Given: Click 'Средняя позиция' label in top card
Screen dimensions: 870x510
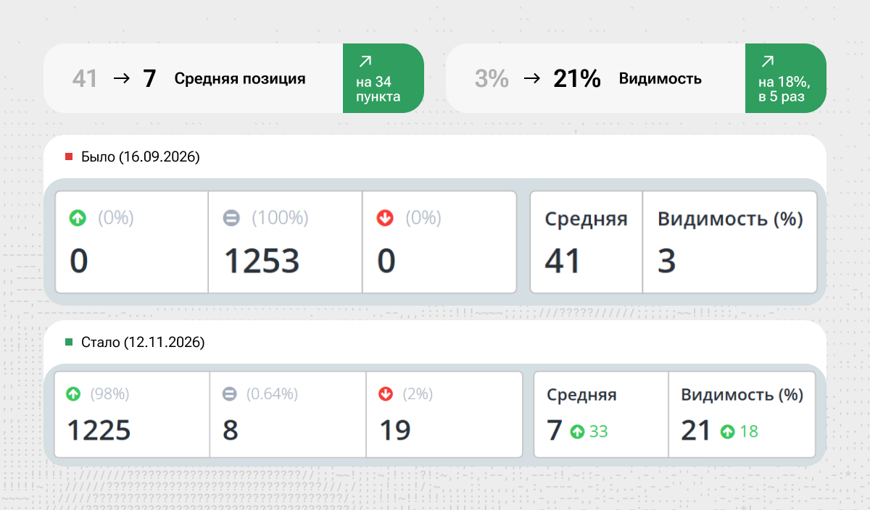Looking at the screenshot, I should click(x=240, y=79).
